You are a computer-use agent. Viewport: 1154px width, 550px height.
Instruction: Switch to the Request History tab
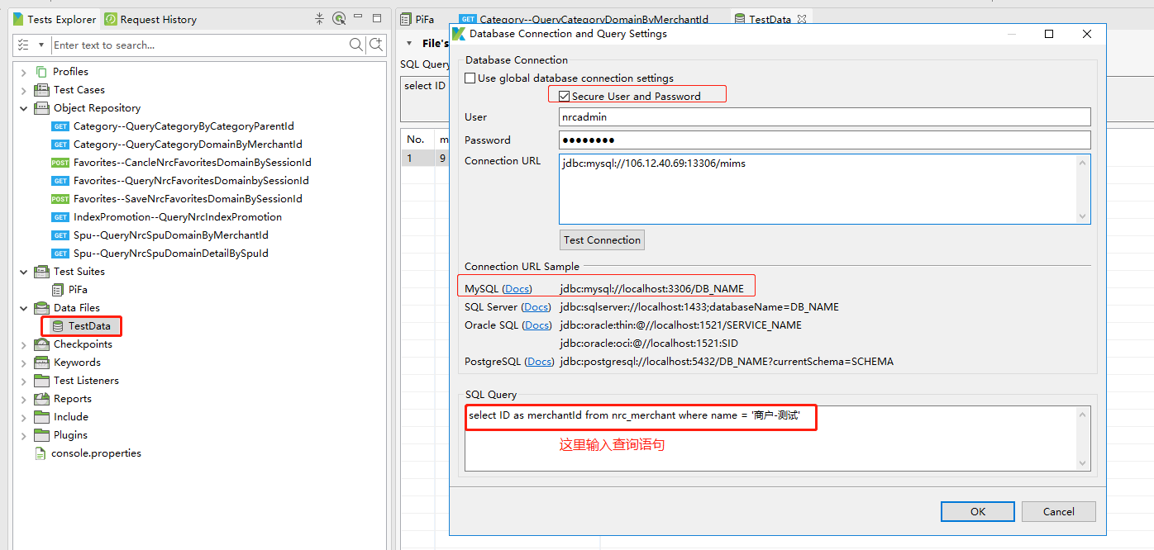(151, 19)
